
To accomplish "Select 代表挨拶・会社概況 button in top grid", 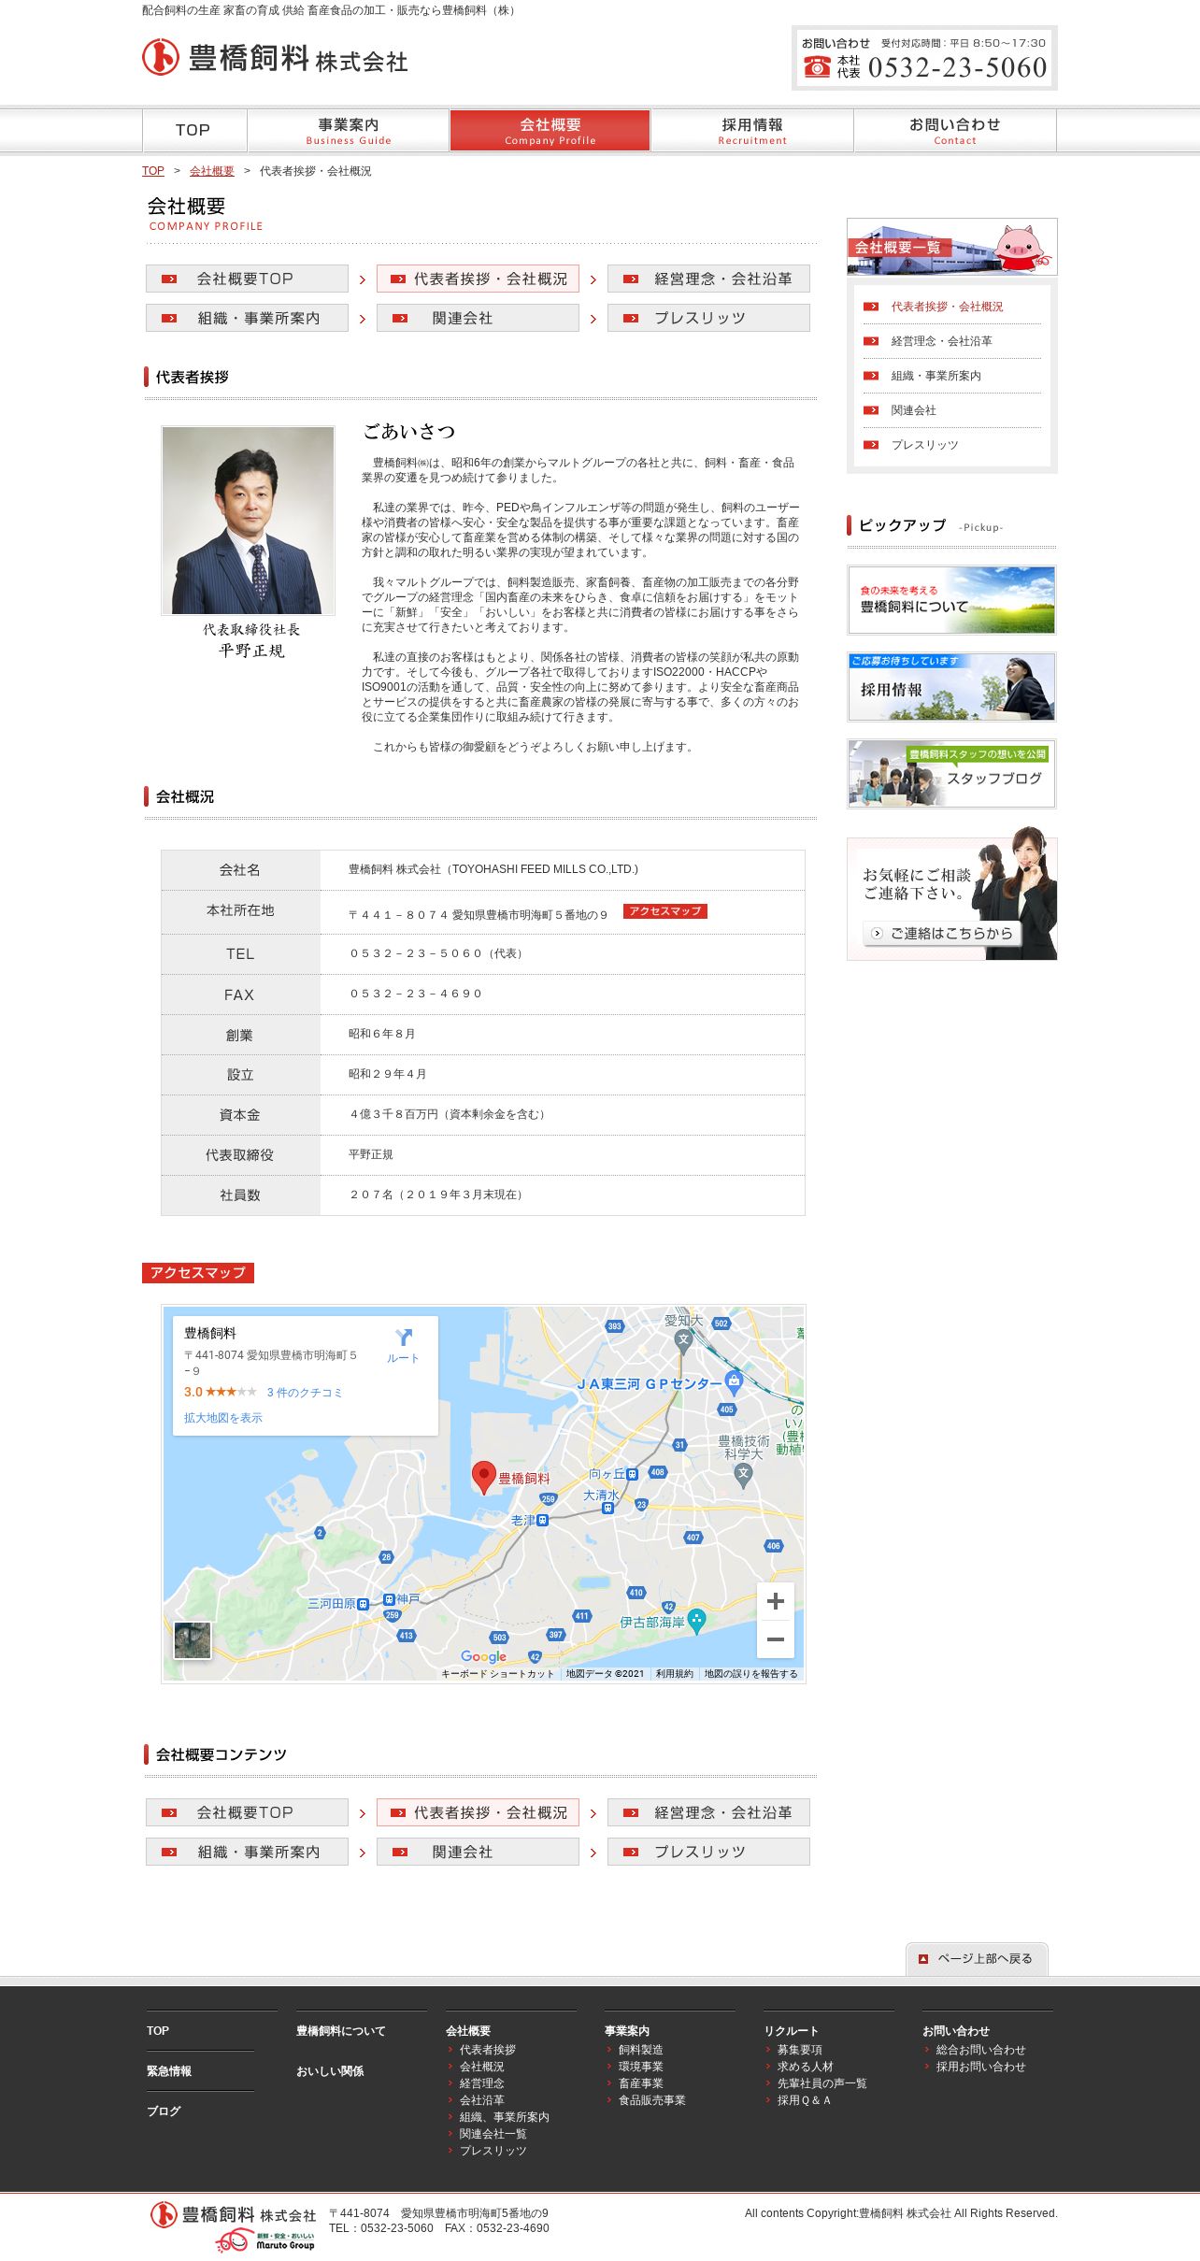I will click(478, 279).
